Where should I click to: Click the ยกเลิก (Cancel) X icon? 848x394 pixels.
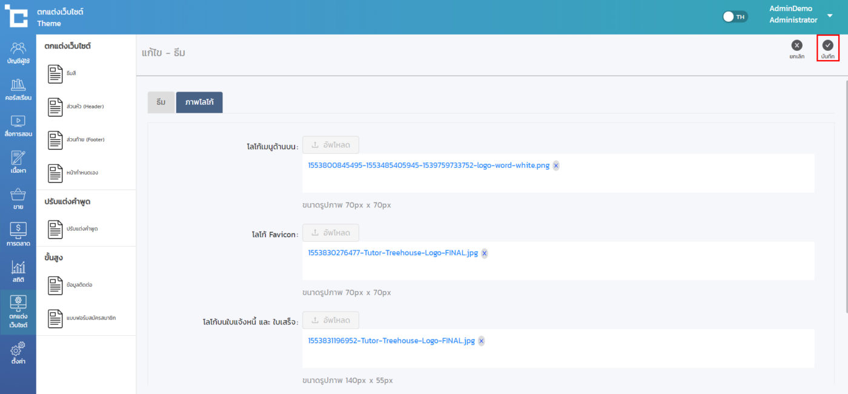tap(797, 45)
